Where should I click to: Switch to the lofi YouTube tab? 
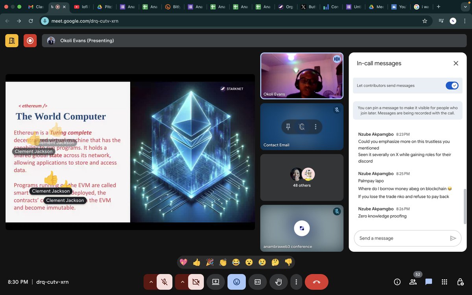click(x=82, y=7)
